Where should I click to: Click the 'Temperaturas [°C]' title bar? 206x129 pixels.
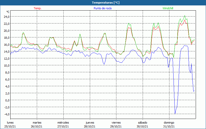tap(103, 3)
